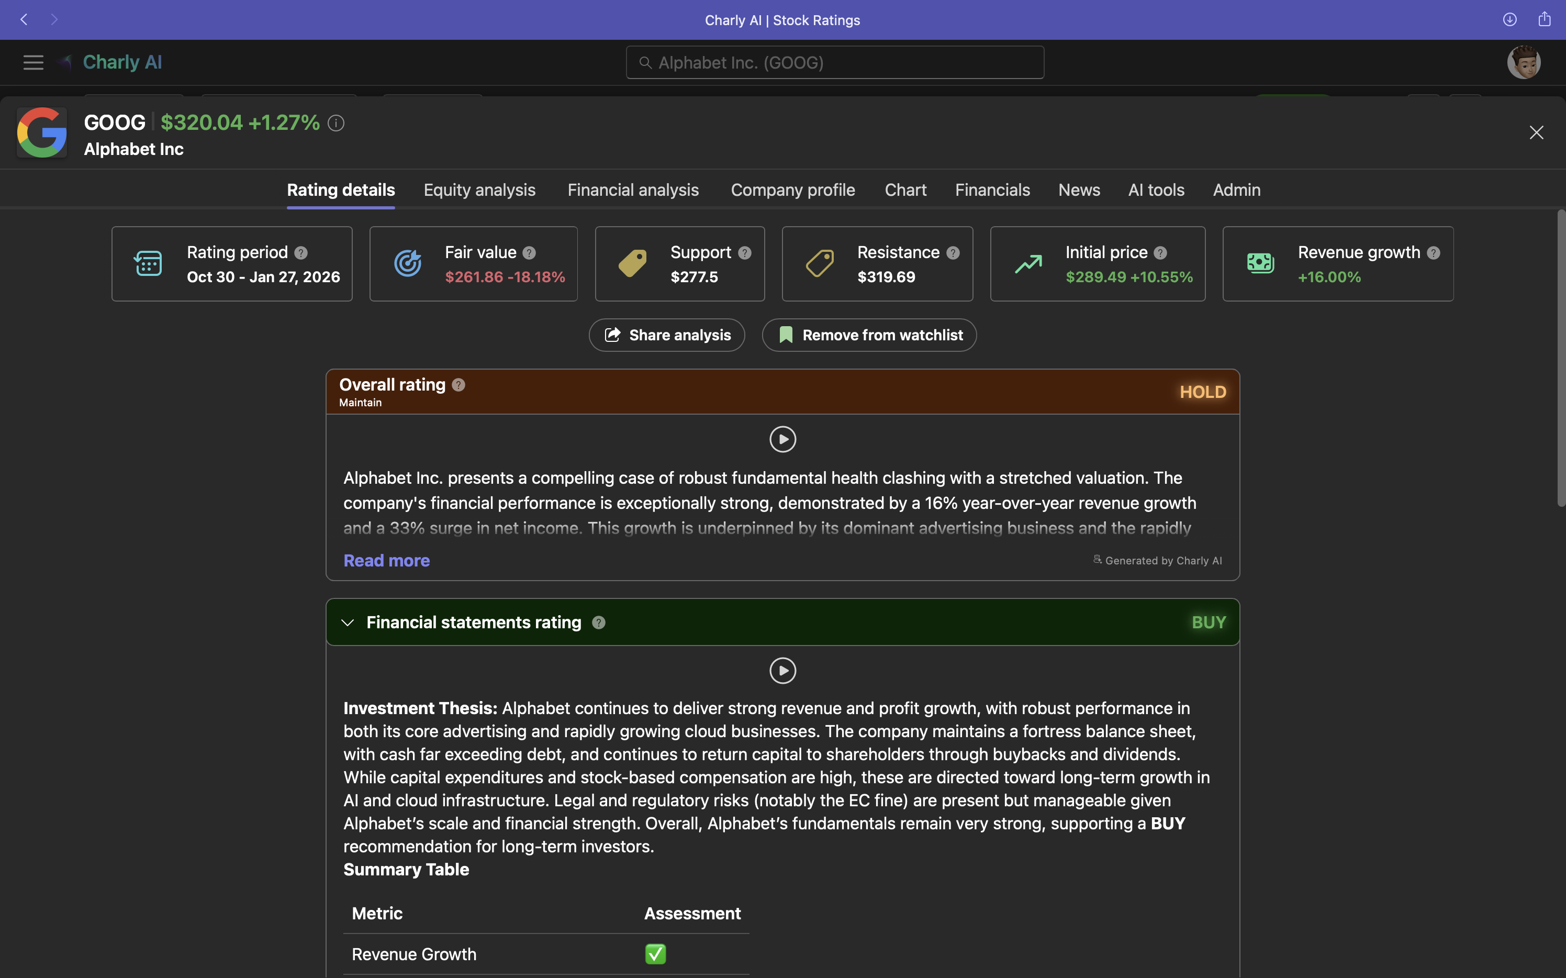
Task: Click the Resistance tag icon
Action: pos(820,263)
